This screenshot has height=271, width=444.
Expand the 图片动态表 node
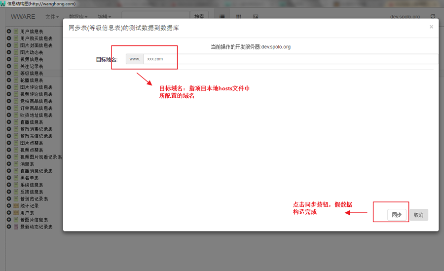[9, 52]
